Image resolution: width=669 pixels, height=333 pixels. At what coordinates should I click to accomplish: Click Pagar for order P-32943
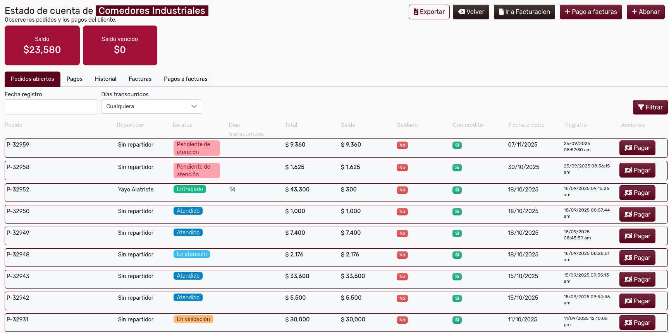pos(637,279)
